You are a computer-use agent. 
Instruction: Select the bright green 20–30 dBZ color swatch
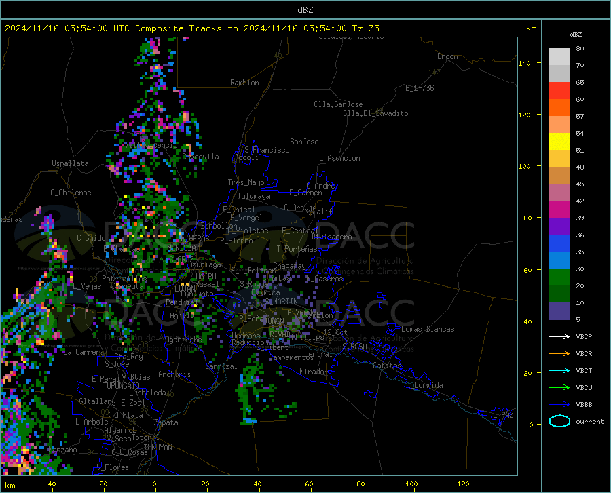[559, 277]
